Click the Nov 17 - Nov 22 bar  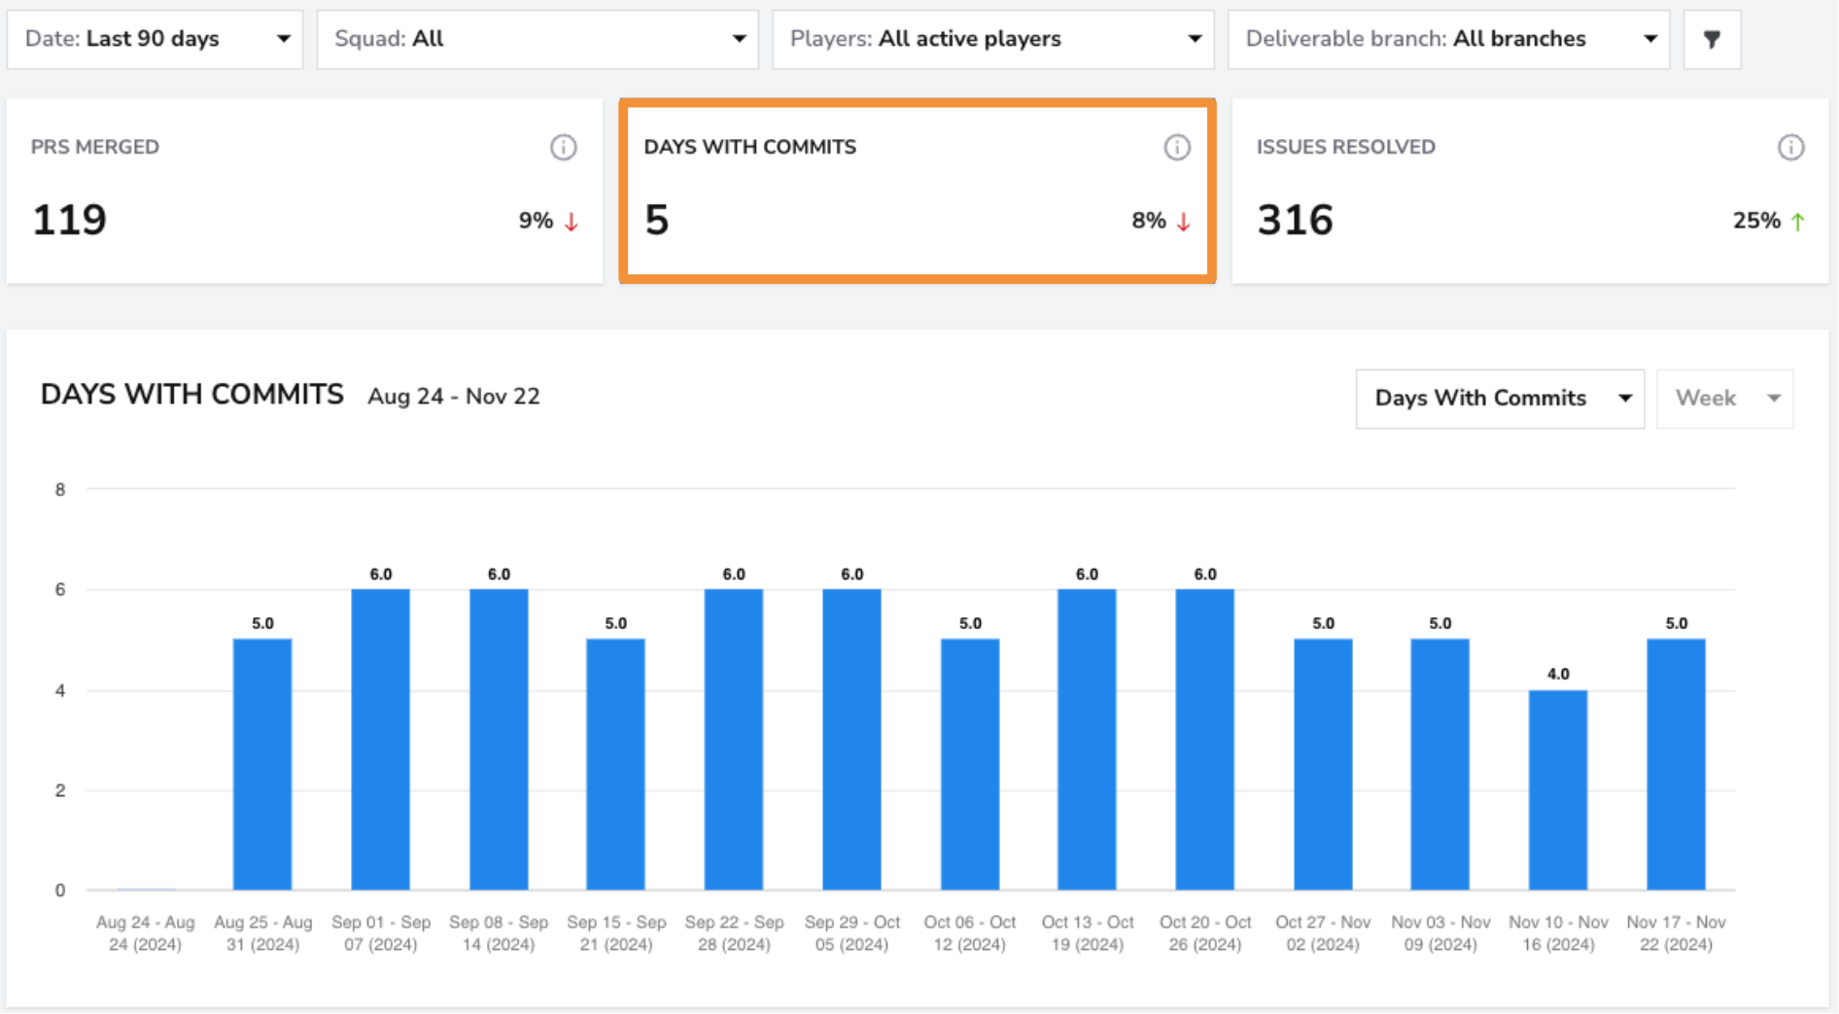tap(1676, 764)
